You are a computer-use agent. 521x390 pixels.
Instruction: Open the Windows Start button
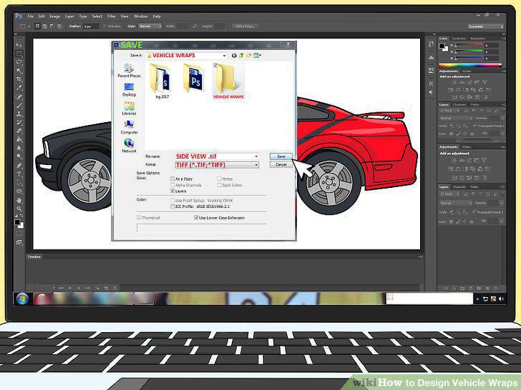coord(22,299)
